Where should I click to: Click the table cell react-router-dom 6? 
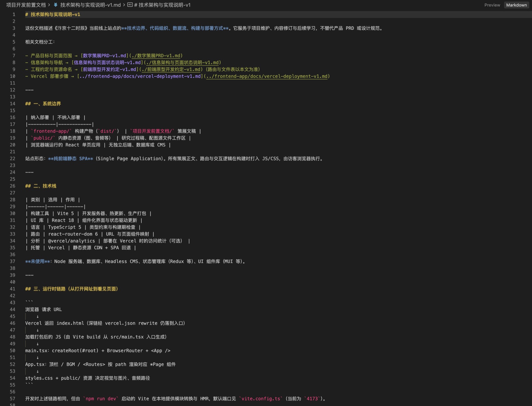click(x=73, y=234)
